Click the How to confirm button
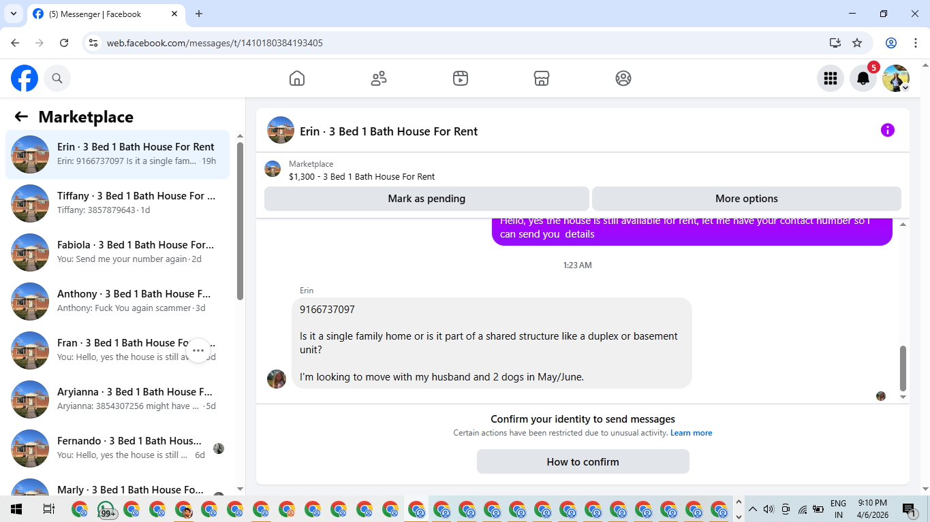930x522 pixels. pos(583,461)
